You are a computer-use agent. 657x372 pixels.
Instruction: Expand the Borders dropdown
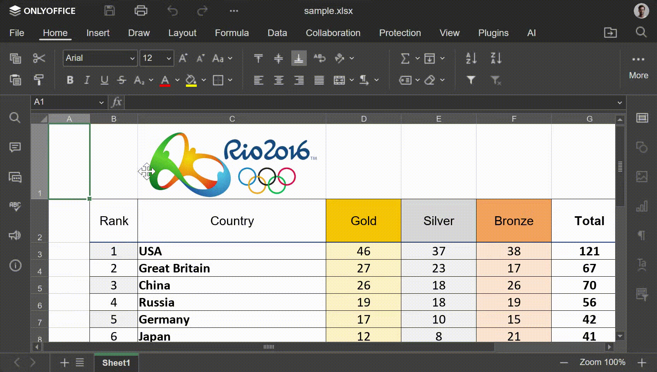tap(230, 80)
